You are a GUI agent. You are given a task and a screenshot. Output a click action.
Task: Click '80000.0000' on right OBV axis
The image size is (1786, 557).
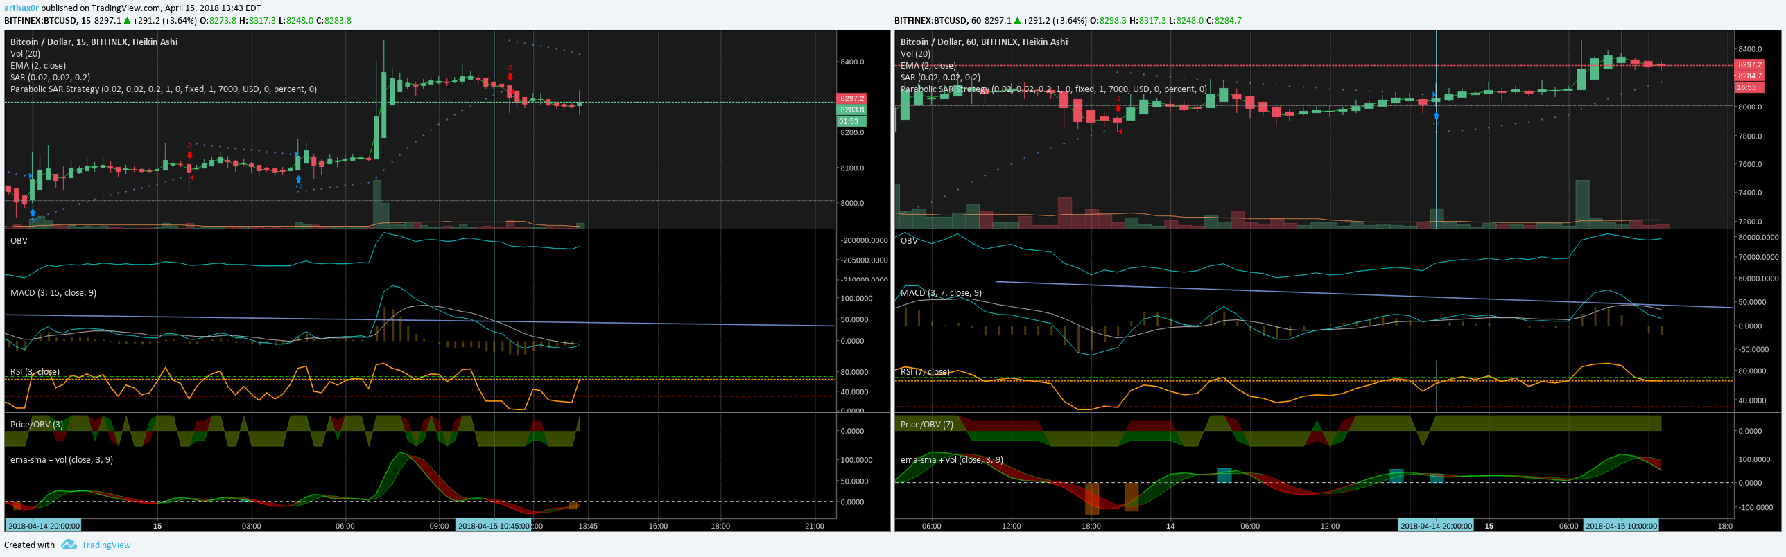[1760, 237]
